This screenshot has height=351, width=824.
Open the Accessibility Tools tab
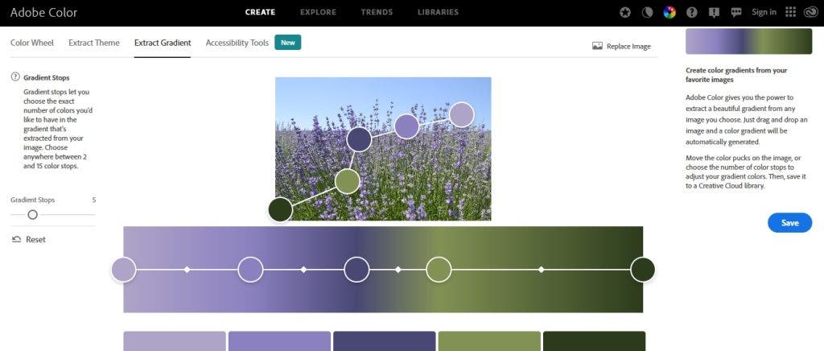(237, 43)
